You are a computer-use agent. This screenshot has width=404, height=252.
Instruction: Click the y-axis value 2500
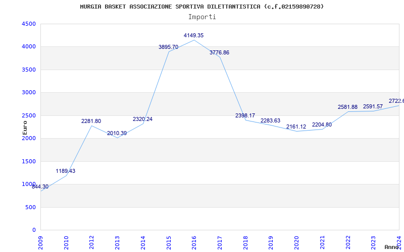pos(29,115)
